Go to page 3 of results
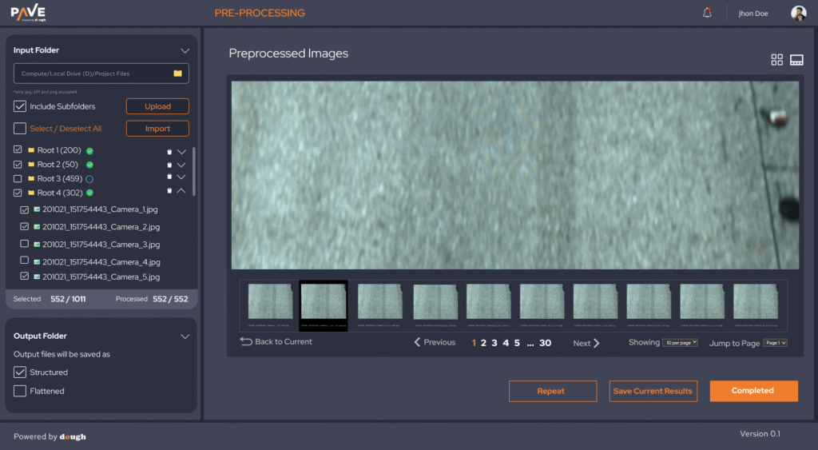This screenshot has height=450, width=818. point(494,343)
